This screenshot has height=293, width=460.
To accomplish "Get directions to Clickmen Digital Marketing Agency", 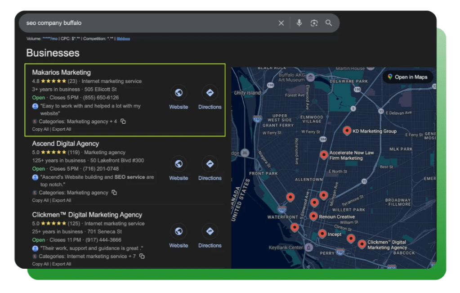I will pyautogui.click(x=210, y=232).
